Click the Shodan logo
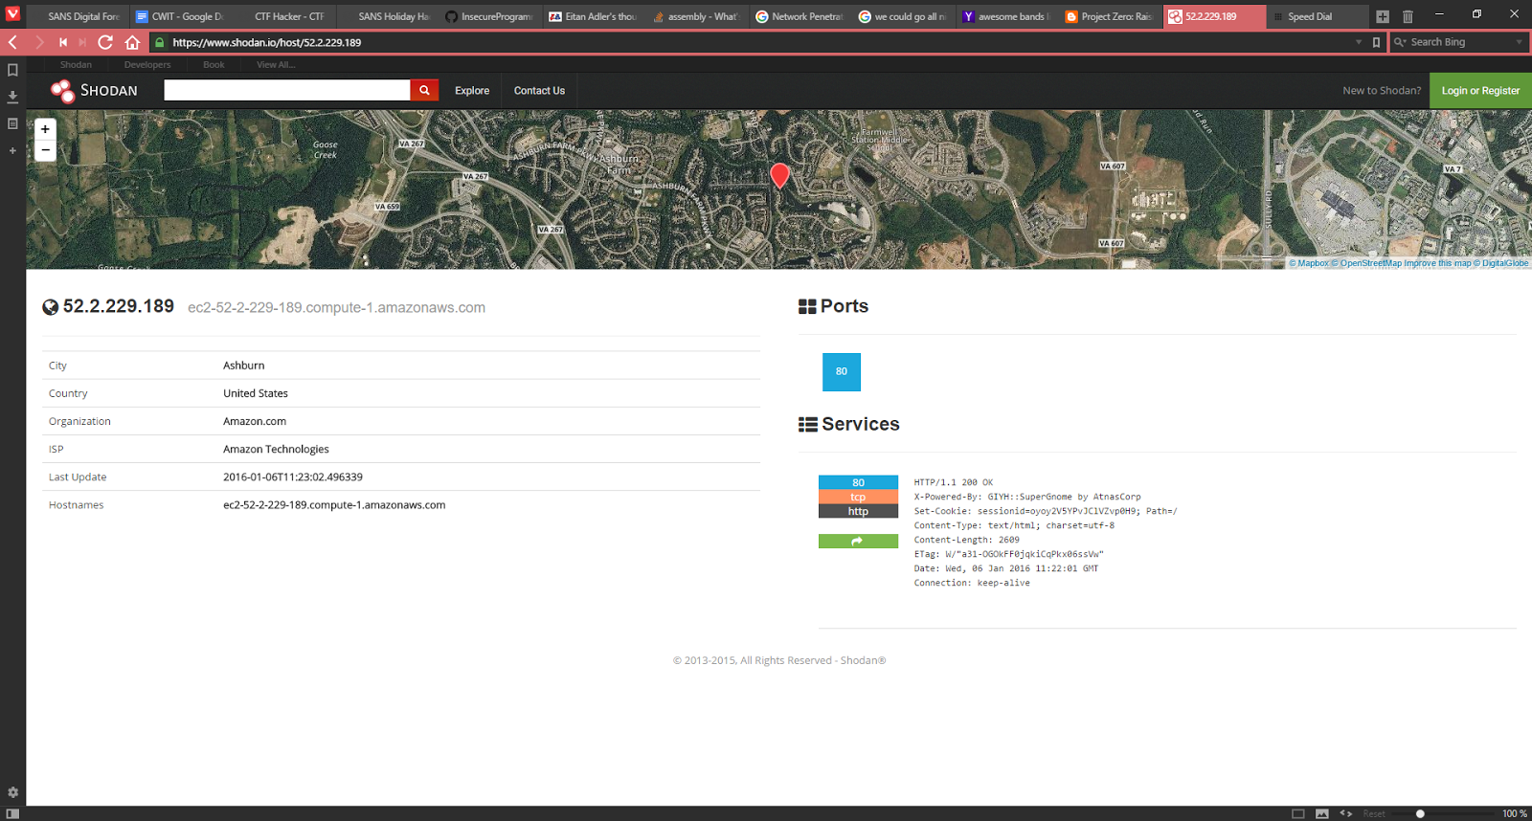The image size is (1532, 821). click(x=94, y=90)
